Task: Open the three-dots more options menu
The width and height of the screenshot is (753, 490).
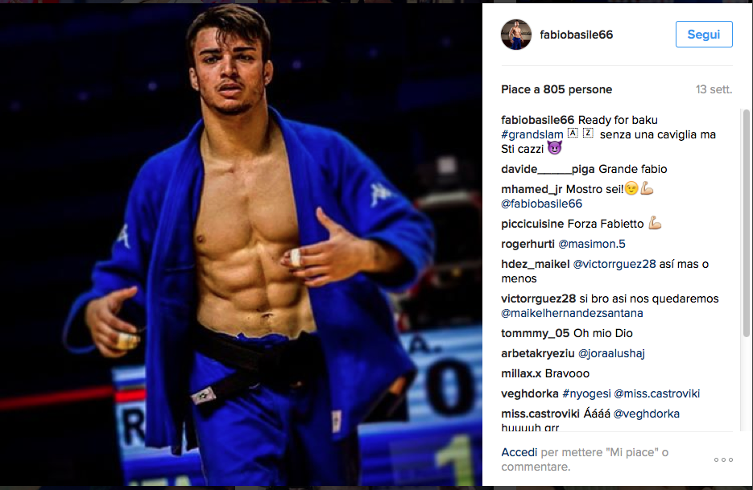Action: tap(723, 459)
